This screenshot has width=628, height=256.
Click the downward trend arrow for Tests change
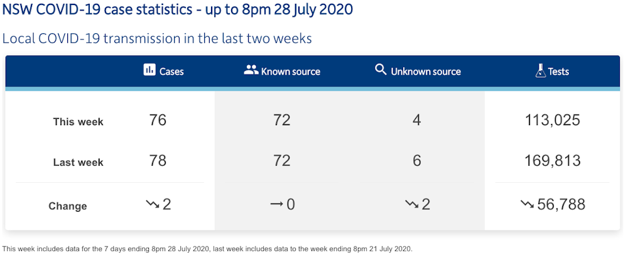(x=528, y=204)
